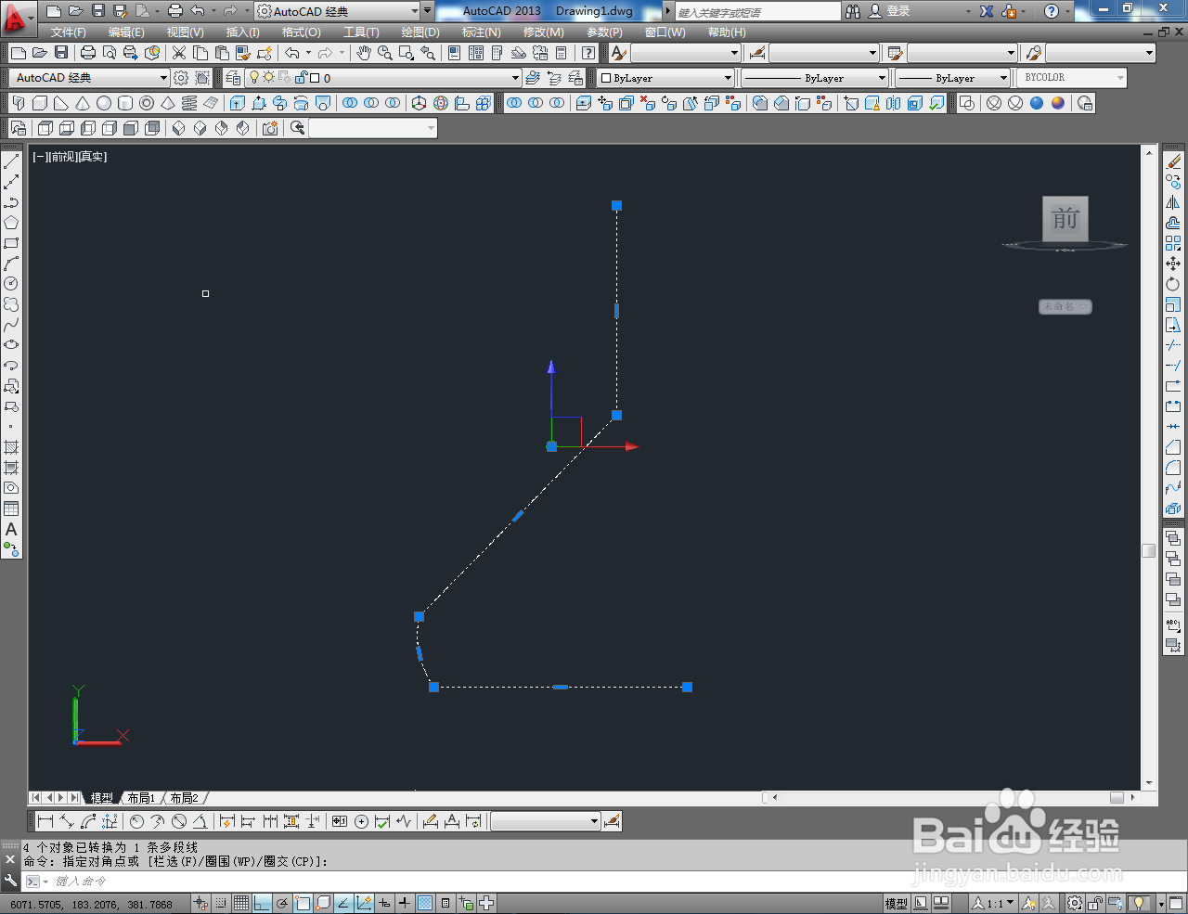Toggle the Model space status button
The image size is (1188, 914).
tap(897, 903)
